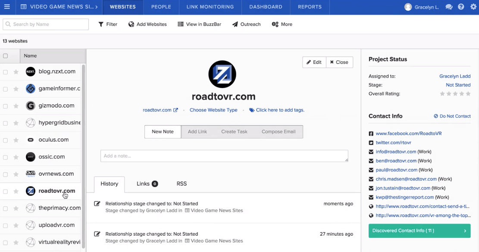Star the gizmodo.com website
Viewport: 479px width, 252px height.
[x=16, y=106]
